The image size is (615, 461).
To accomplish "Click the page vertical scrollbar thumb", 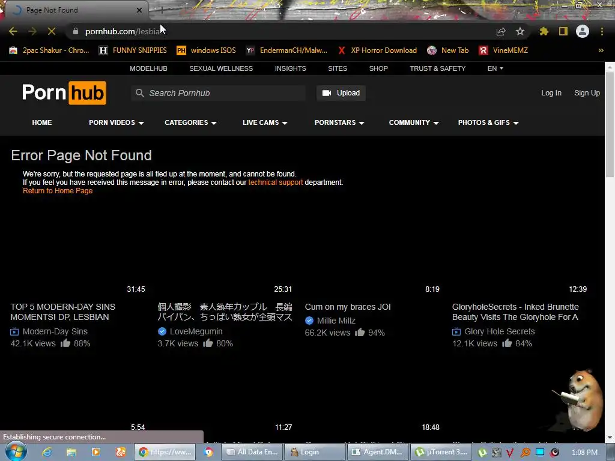I will [610, 125].
